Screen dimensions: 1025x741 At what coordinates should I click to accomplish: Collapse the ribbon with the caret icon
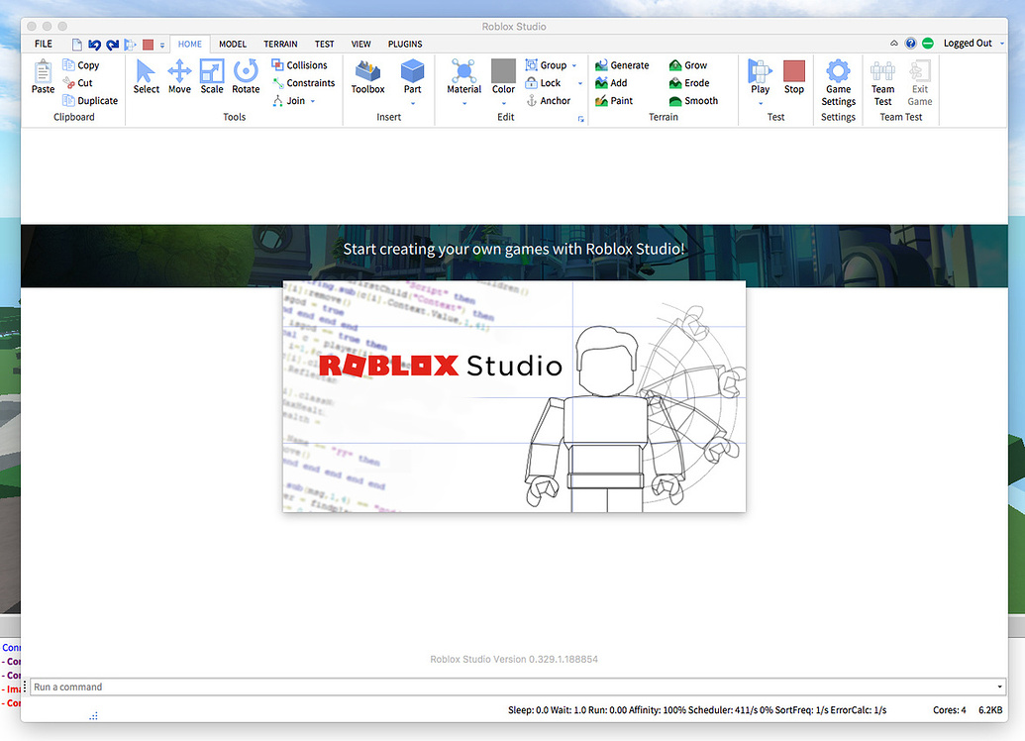(893, 44)
